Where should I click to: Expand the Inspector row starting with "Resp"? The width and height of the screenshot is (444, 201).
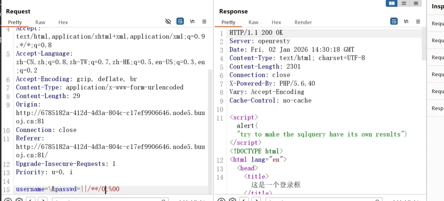coord(437,108)
